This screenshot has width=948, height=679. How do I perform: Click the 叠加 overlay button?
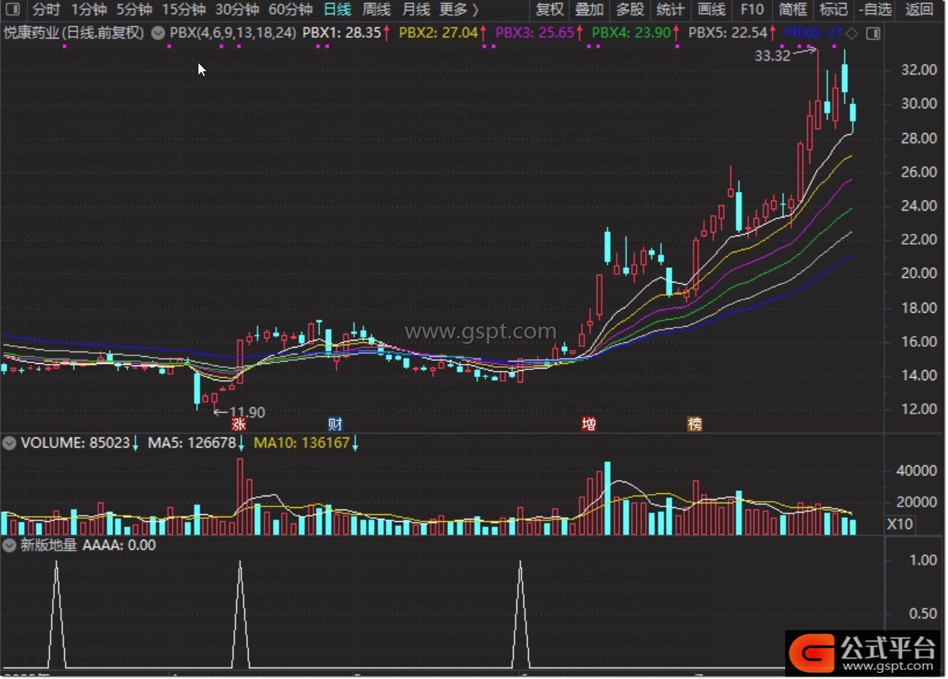pyautogui.click(x=590, y=10)
